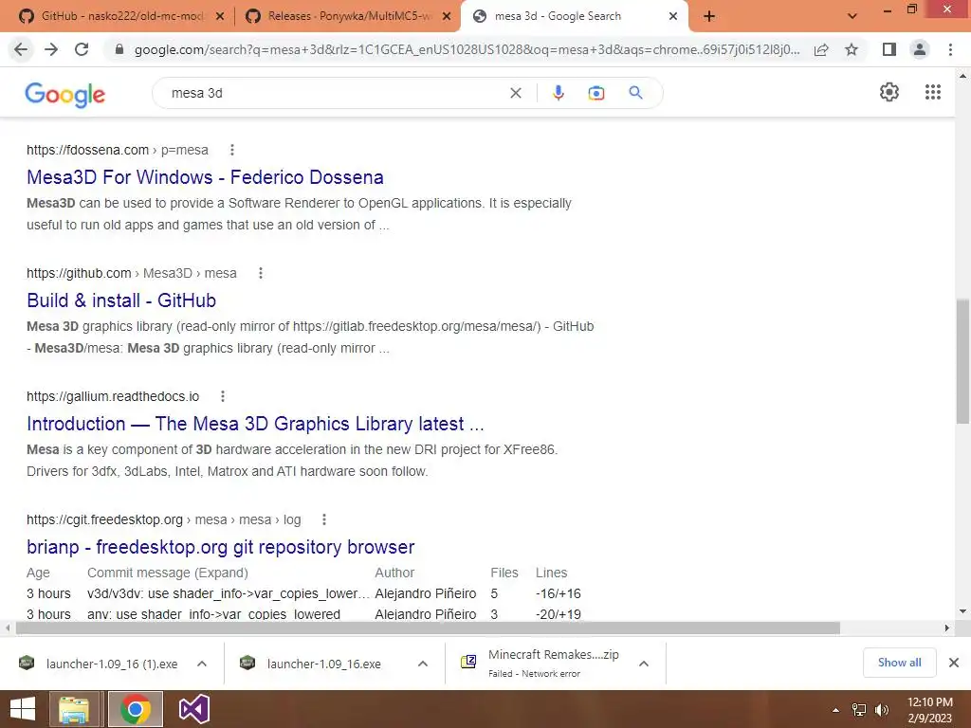The image size is (971, 728).
Task: Open Visual Studio from the taskbar
Action: pyautogui.click(x=193, y=709)
